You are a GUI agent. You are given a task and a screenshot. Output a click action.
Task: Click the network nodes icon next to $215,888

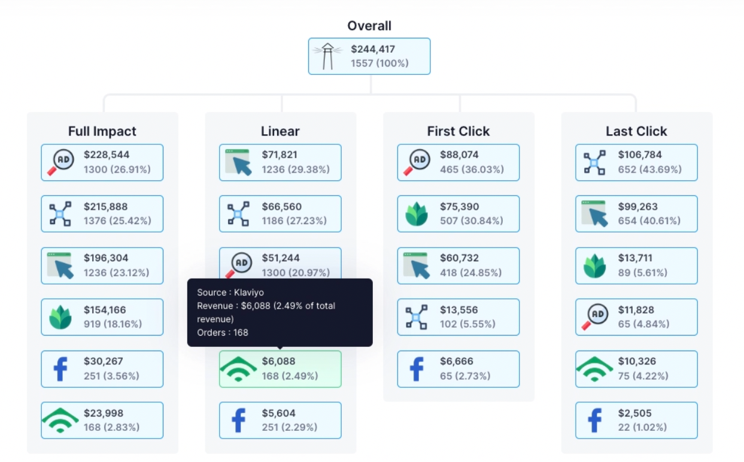(60, 214)
